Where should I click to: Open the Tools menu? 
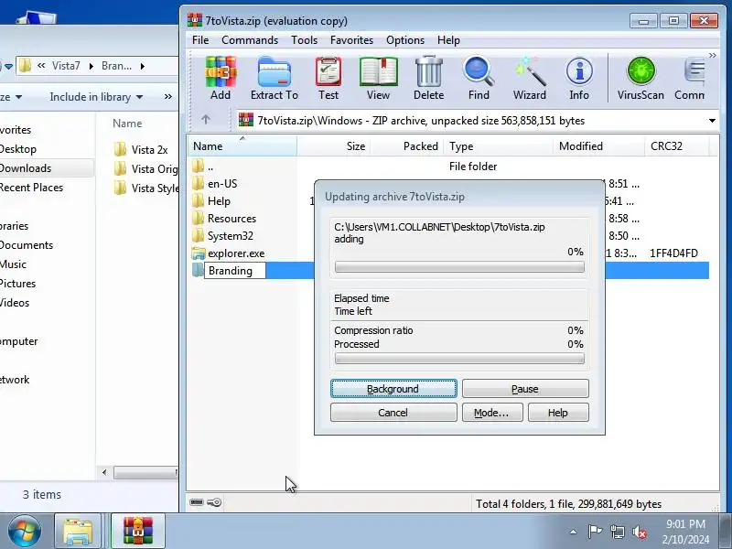pos(304,40)
